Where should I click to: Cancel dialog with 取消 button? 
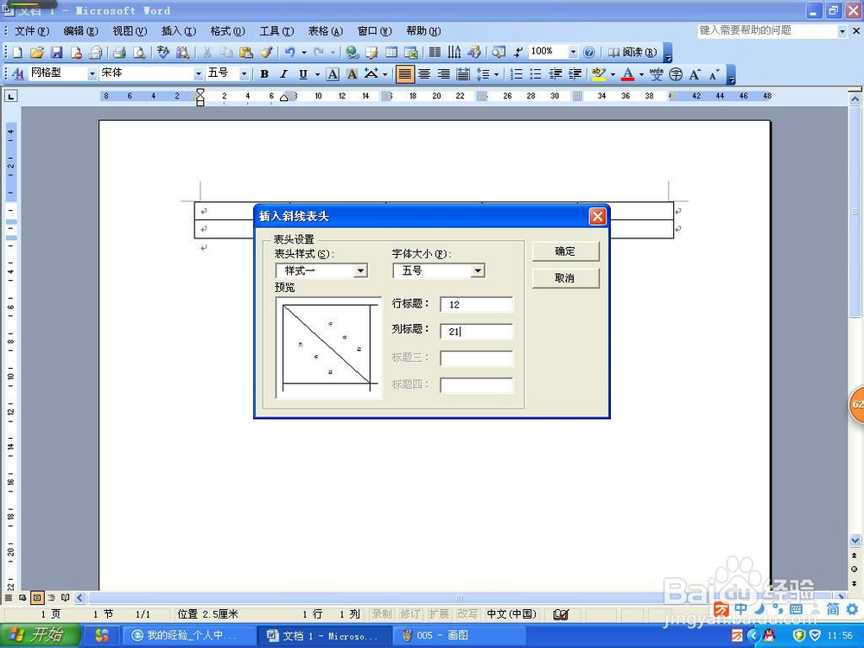pos(565,278)
